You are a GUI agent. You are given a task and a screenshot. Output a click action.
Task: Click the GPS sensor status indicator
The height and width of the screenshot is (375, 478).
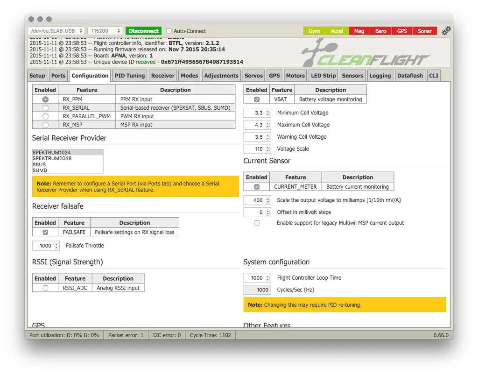pyautogui.click(x=402, y=31)
